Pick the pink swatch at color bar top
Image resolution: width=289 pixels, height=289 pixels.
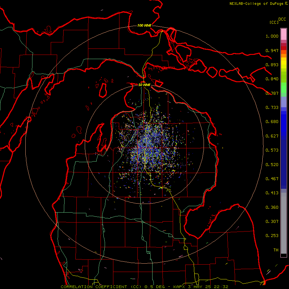click(x=284, y=34)
